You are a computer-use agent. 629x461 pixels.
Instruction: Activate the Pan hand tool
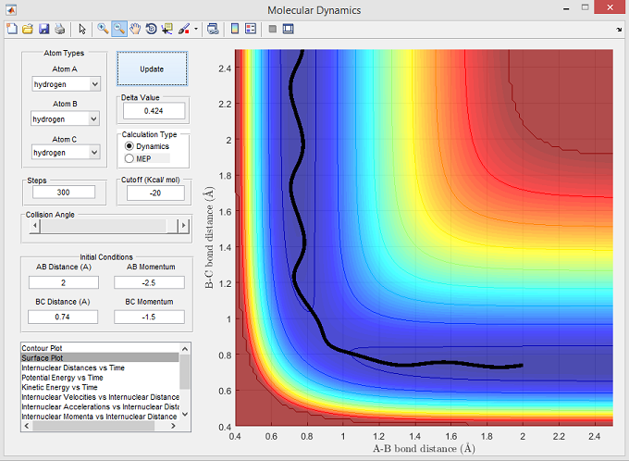click(x=135, y=29)
